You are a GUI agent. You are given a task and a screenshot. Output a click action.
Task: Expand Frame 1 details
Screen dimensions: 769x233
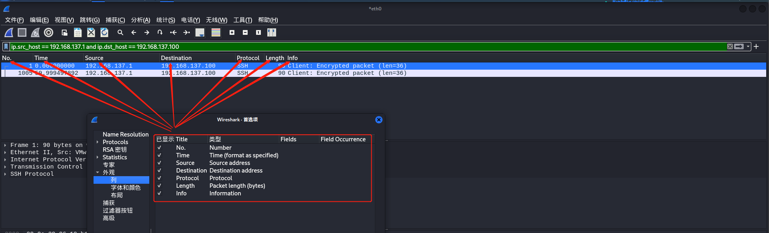pos(5,145)
